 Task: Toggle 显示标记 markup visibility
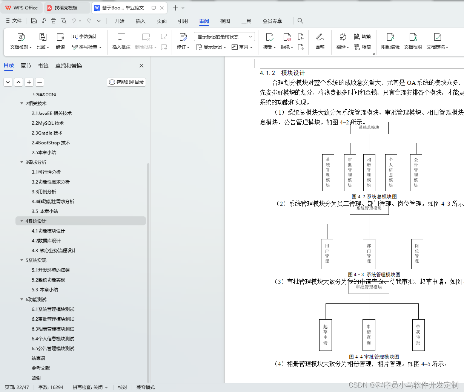pyautogui.click(x=211, y=47)
